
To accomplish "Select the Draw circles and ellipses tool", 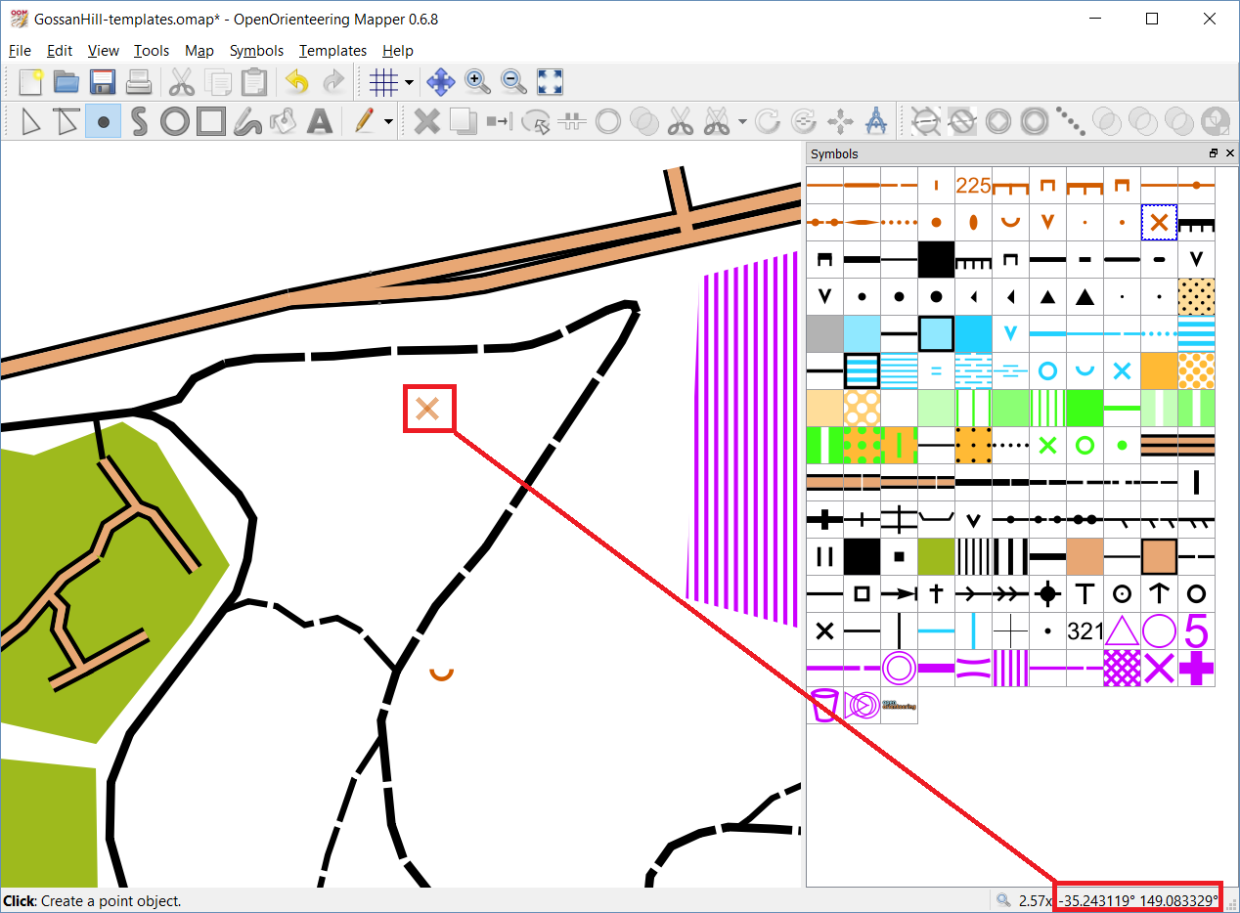I will coord(174,121).
